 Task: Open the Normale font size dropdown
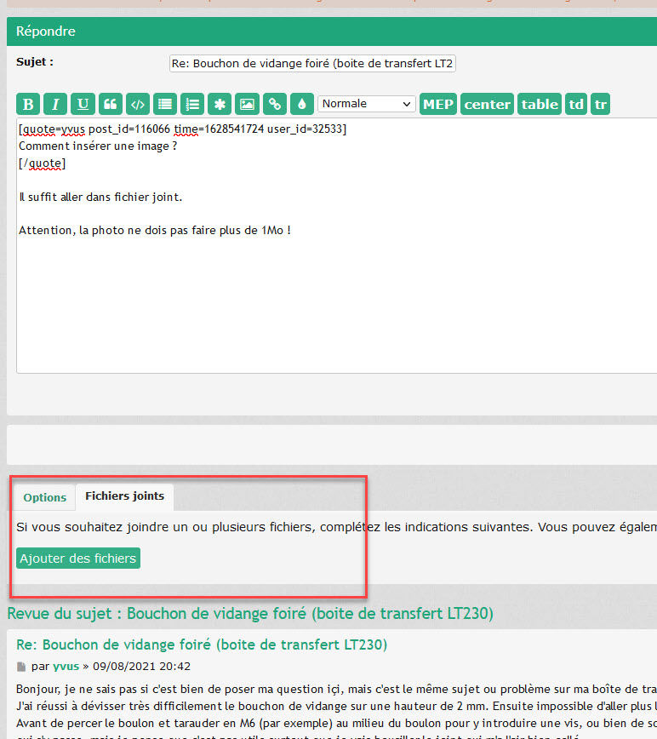(366, 104)
